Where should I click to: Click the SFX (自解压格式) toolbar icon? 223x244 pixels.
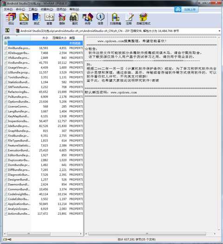coord(144,19)
